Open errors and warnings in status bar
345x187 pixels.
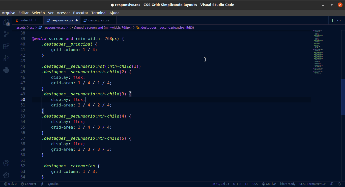(10, 184)
